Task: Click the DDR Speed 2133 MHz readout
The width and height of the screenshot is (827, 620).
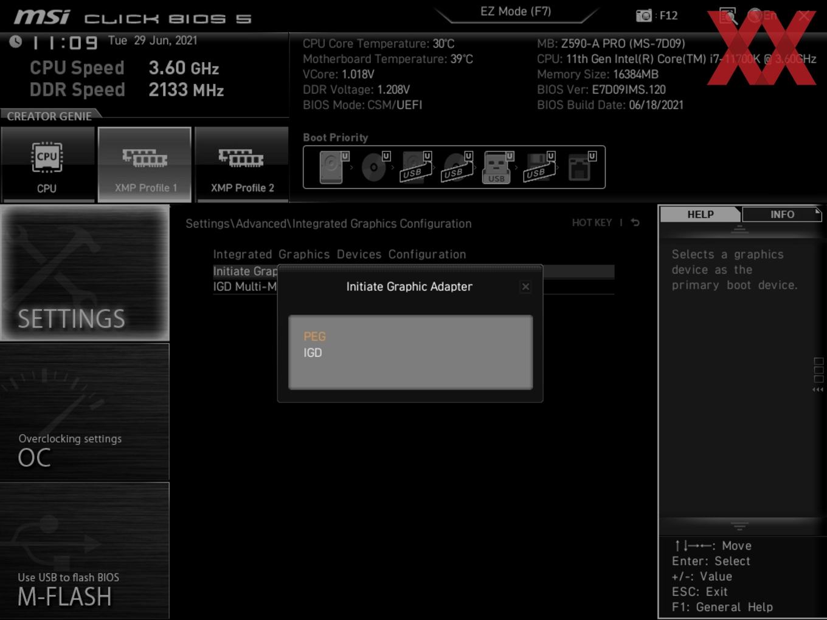Action: point(126,89)
